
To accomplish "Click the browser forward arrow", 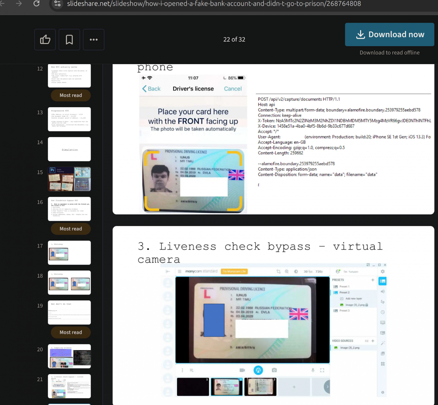I will tap(19, 4).
